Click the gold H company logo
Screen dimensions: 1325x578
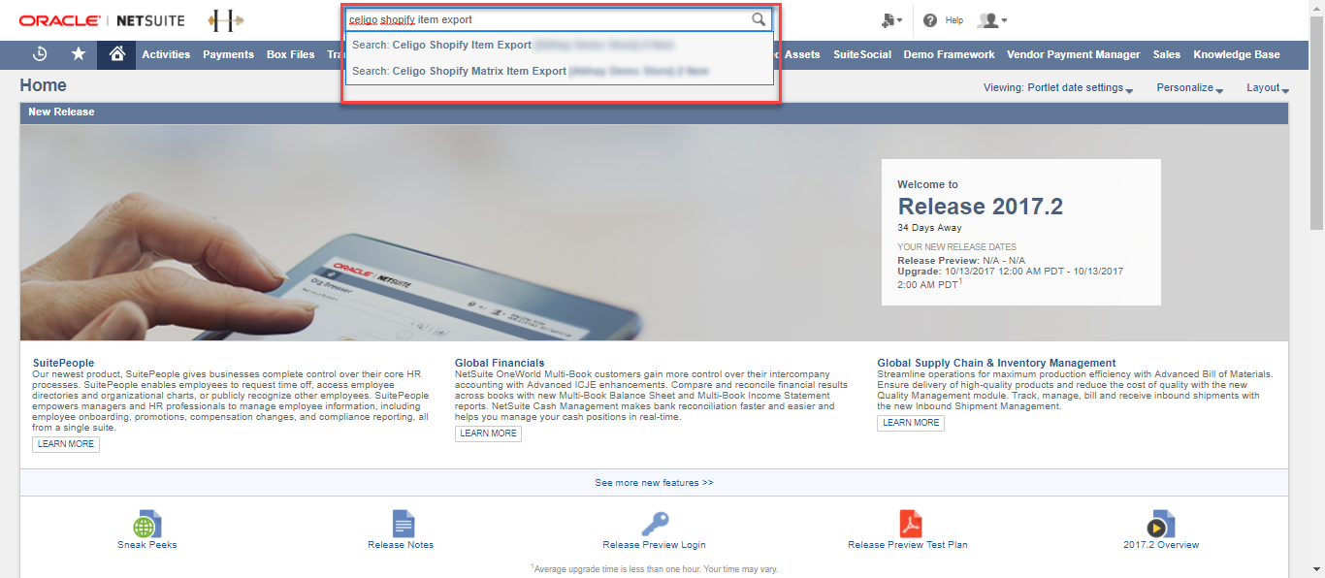pos(226,20)
